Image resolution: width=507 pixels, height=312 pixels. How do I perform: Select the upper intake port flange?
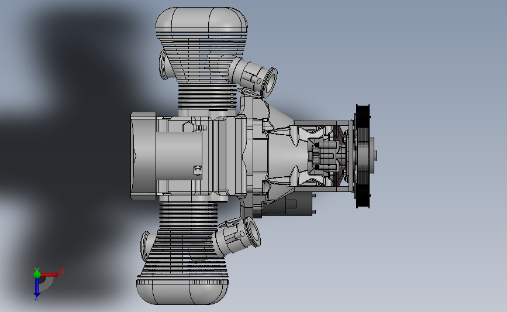point(271,83)
